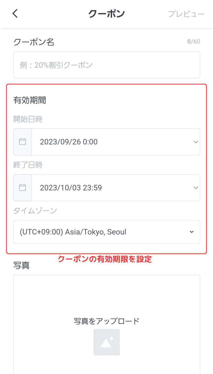
Task: Click the timezone dropdown caret arrow
Action: click(x=191, y=232)
